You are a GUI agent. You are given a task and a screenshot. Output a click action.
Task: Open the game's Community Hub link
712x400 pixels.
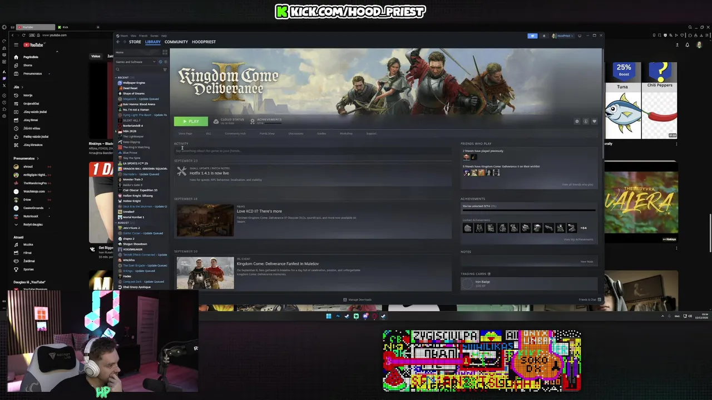click(x=235, y=133)
